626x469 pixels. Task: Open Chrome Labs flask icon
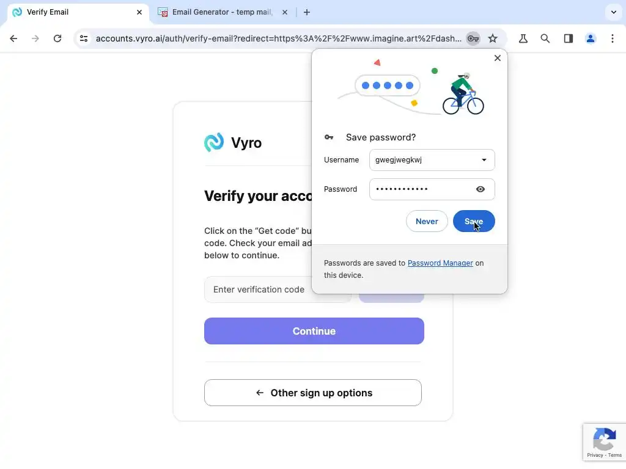(523, 38)
